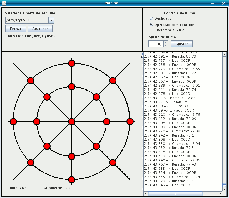
Task: Click log line '2:54:42:779 -> Girometro: -3.65'
Action: [172, 69]
